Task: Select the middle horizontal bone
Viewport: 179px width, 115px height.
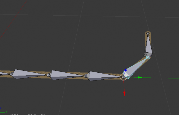Action: pyautogui.click(x=64, y=75)
